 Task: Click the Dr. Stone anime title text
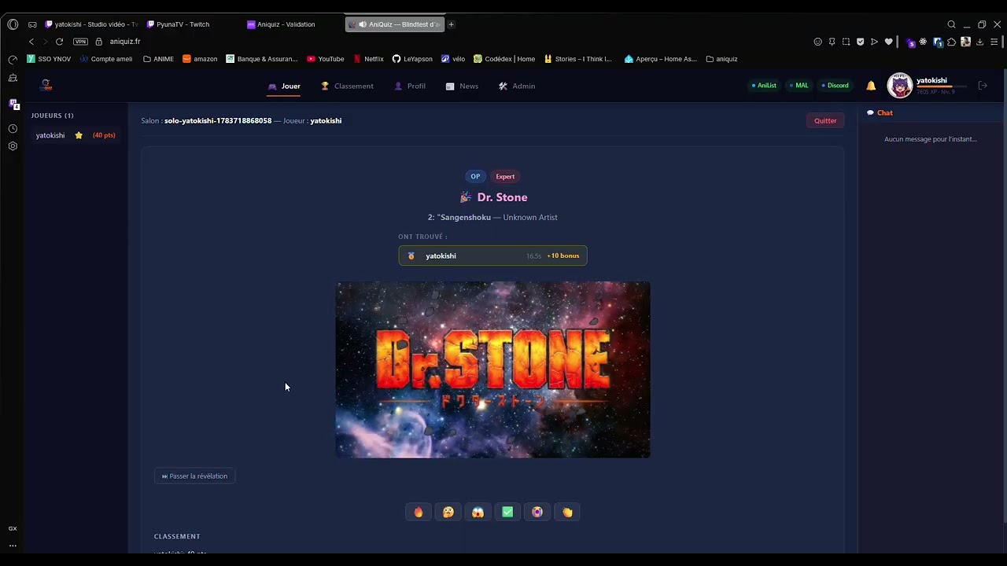502,197
